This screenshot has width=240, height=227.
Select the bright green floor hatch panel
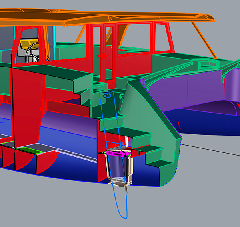(30, 150)
